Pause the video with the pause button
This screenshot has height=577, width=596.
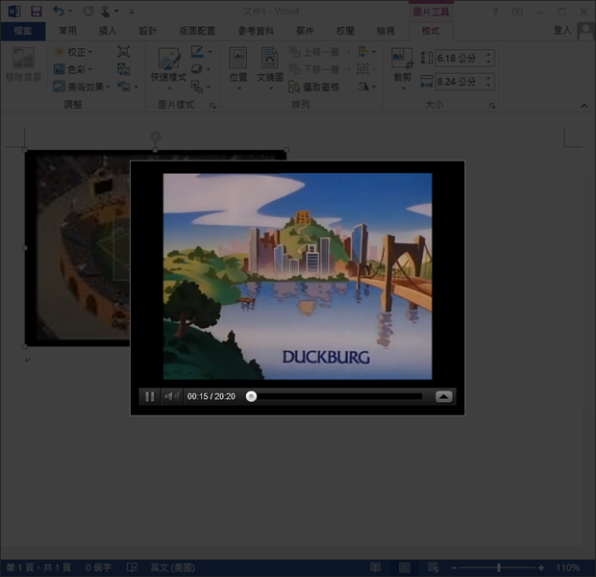150,397
